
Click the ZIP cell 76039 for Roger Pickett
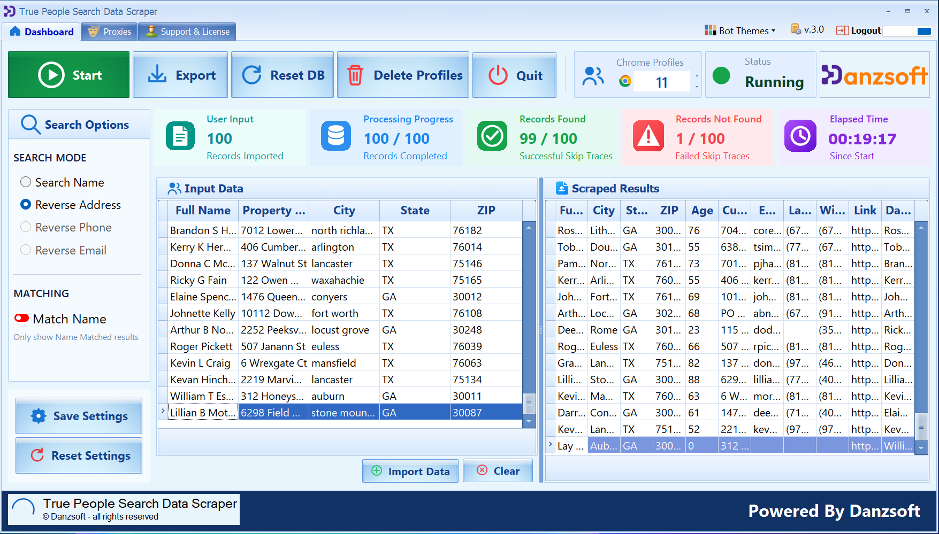pos(486,346)
